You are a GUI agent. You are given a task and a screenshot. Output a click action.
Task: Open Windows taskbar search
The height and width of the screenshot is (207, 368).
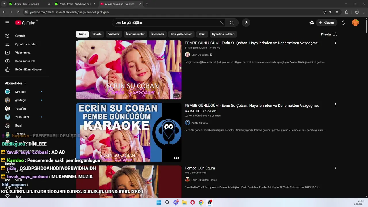(x=167, y=202)
